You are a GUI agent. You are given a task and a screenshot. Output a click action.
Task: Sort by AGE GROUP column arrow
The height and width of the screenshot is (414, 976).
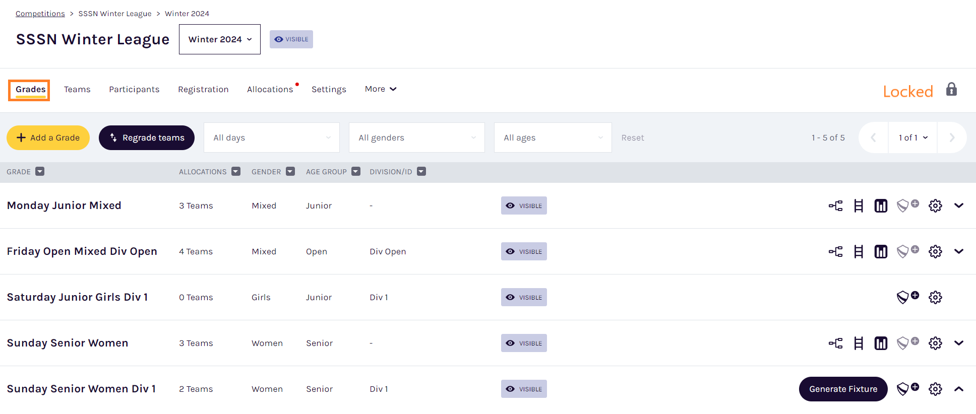pos(356,172)
